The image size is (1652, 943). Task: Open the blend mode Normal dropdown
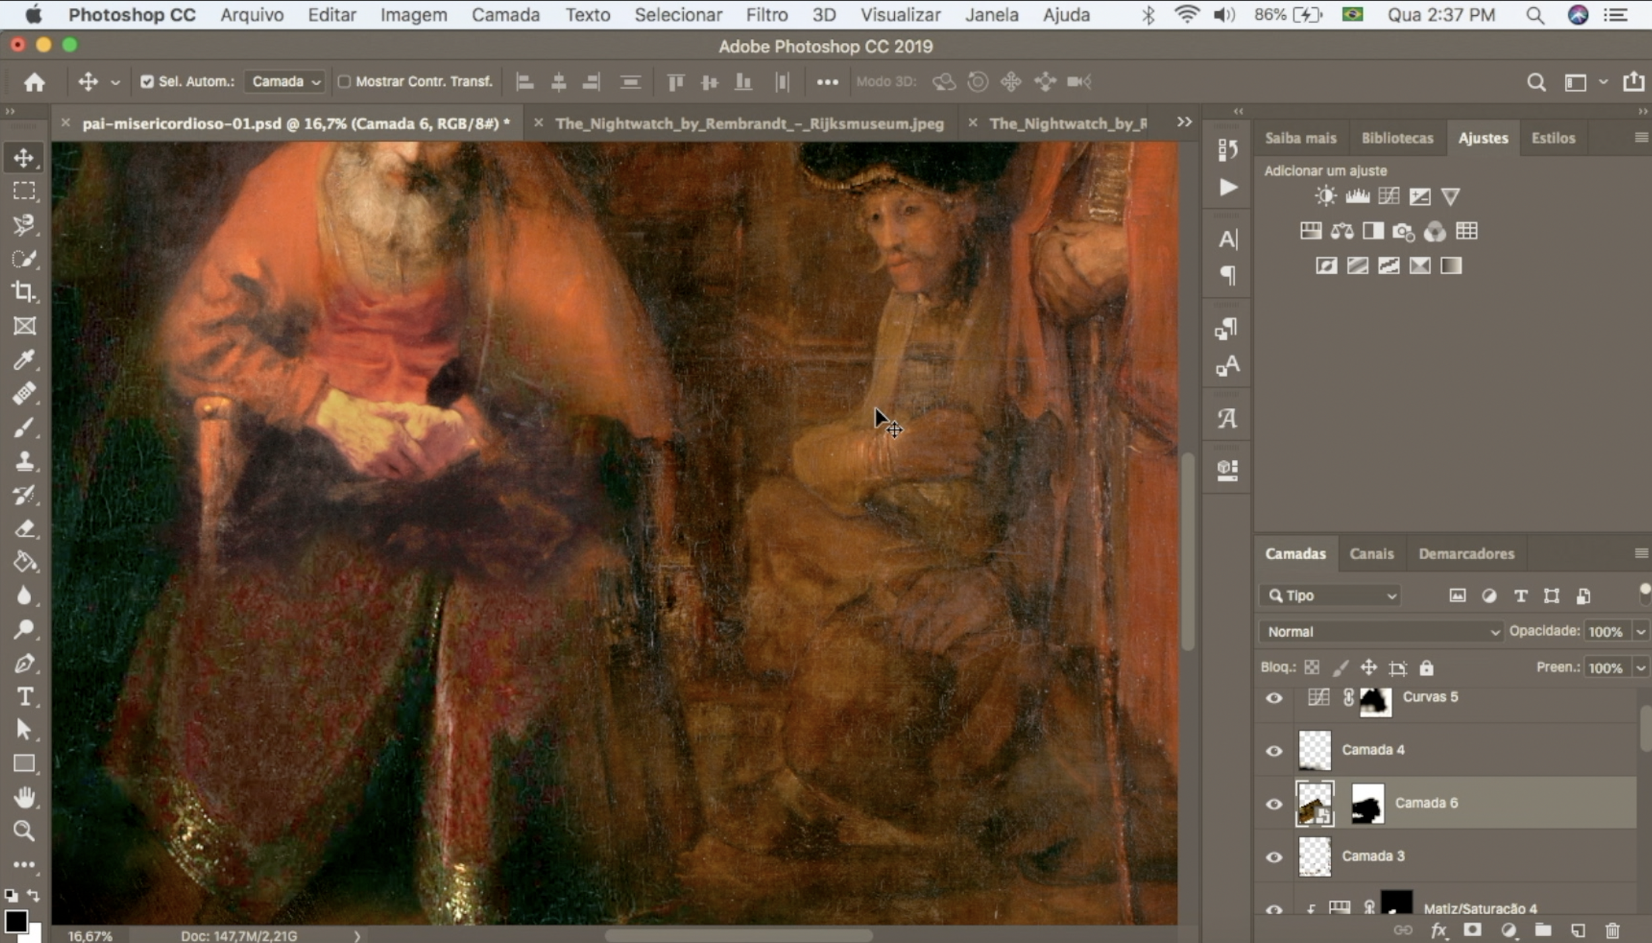pyautogui.click(x=1381, y=632)
